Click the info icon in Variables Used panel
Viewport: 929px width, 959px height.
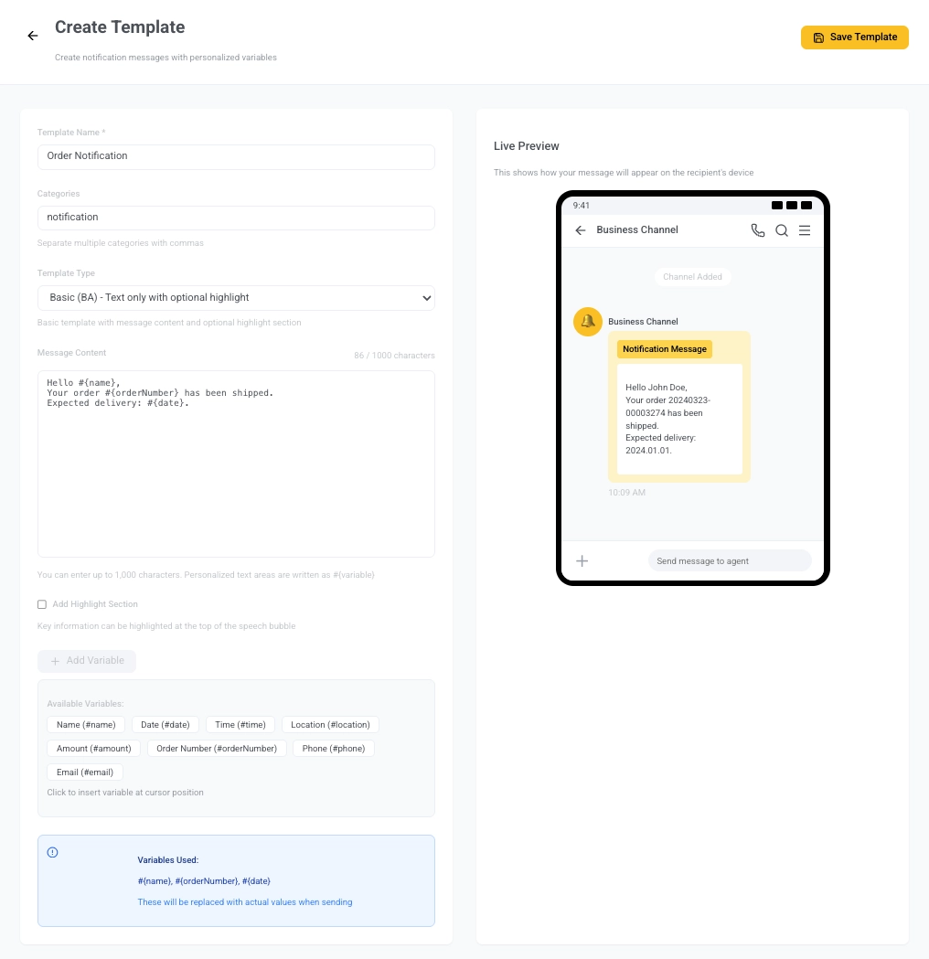[52, 852]
